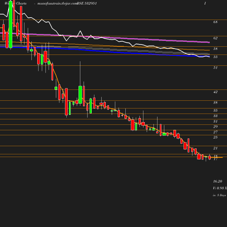Click the V: 0.93 X volume text

pyautogui.click(x=220, y=188)
